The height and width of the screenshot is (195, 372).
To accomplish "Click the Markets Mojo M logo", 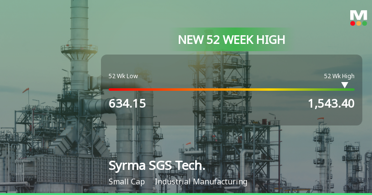I will [358, 18].
